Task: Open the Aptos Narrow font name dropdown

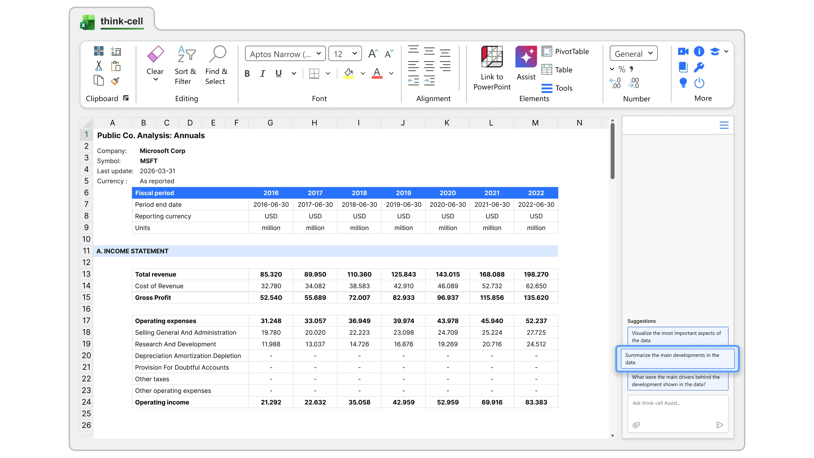Action: 285,54
